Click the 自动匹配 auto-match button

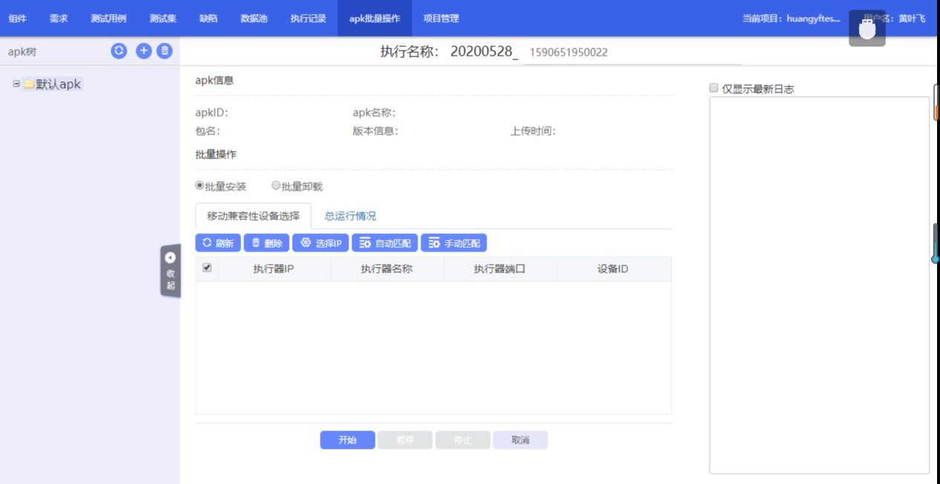[384, 243]
